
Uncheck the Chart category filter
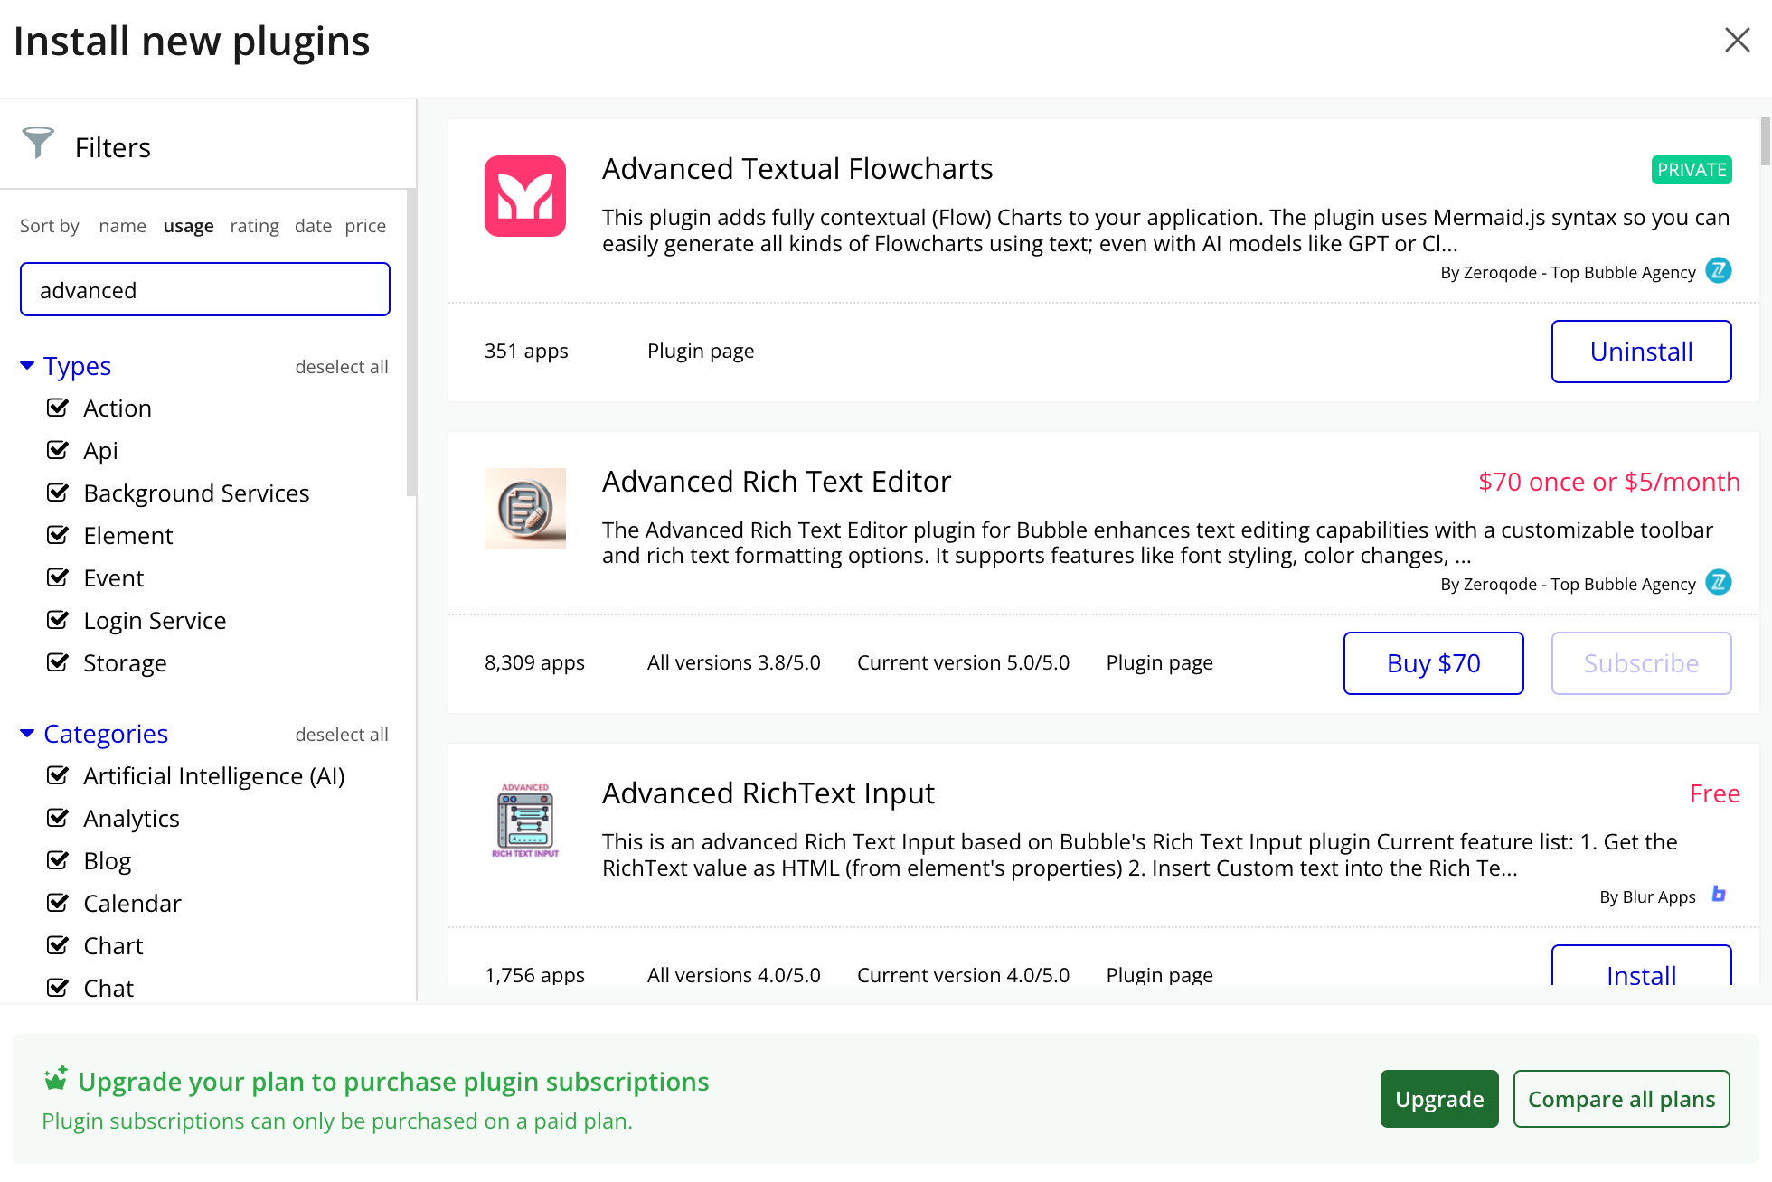tap(58, 945)
